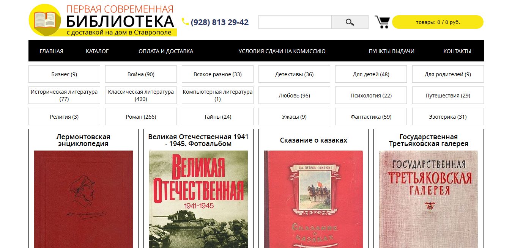Choose the Детективы (36) category
512x248 pixels.
click(294, 74)
